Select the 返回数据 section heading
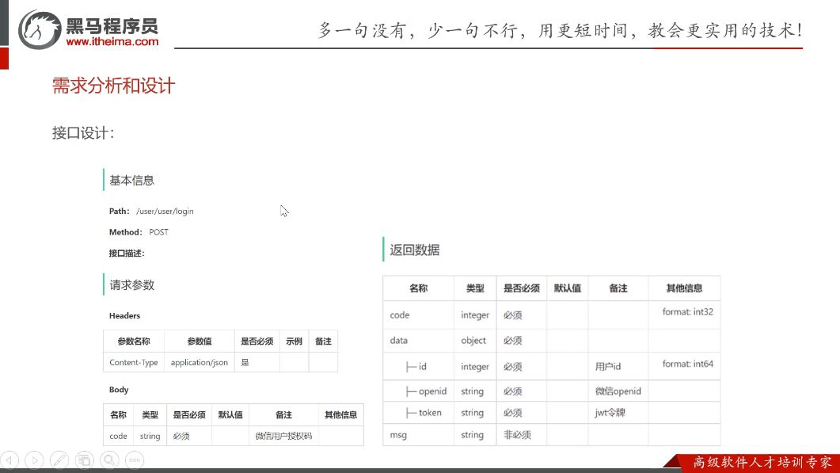 (x=415, y=250)
